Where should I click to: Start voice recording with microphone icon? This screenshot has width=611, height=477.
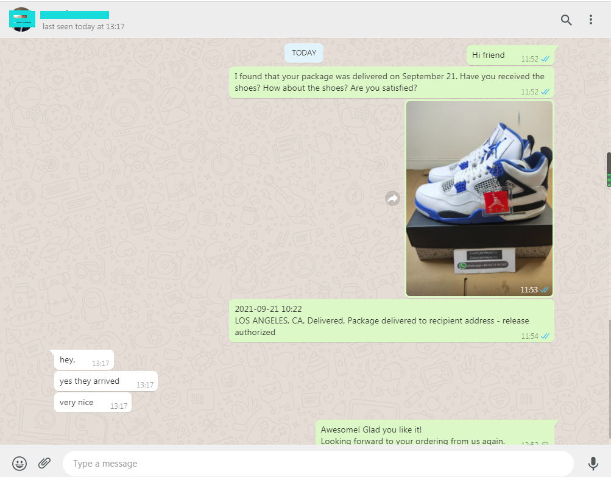pyautogui.click(x=593, y=464)
